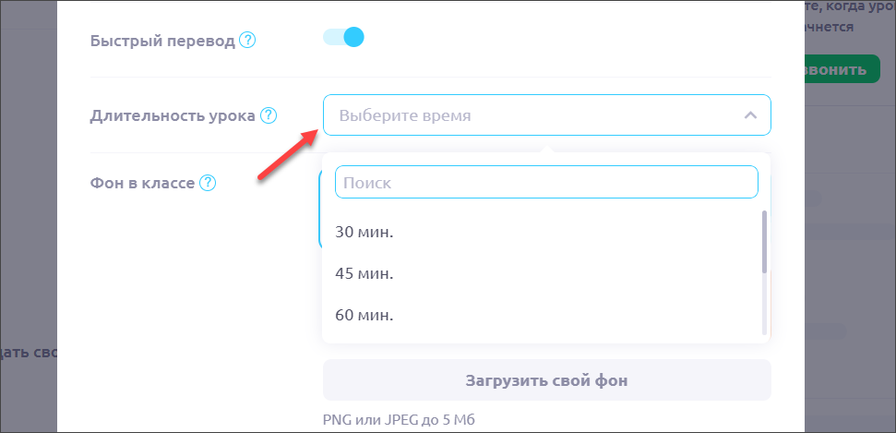The width and height of the screenshot is (896, 433).
Task: Click the dropdown list scrollbar thumb
Action: pyautogui.click(x=764, y=241)
